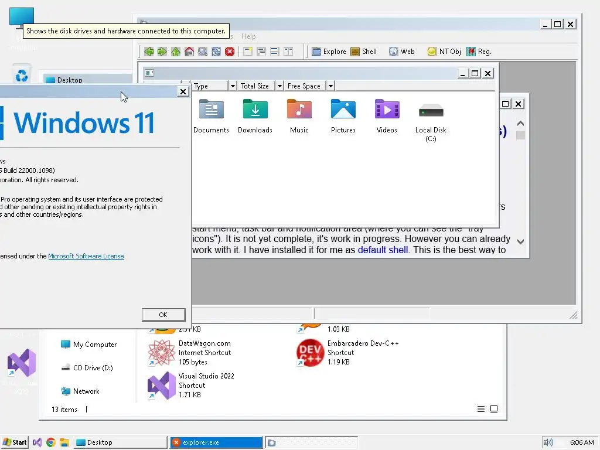This screenshot has height=450, width=600.
Task: Click the blue Refresh toolbar icon
Action: pos(216,52)
